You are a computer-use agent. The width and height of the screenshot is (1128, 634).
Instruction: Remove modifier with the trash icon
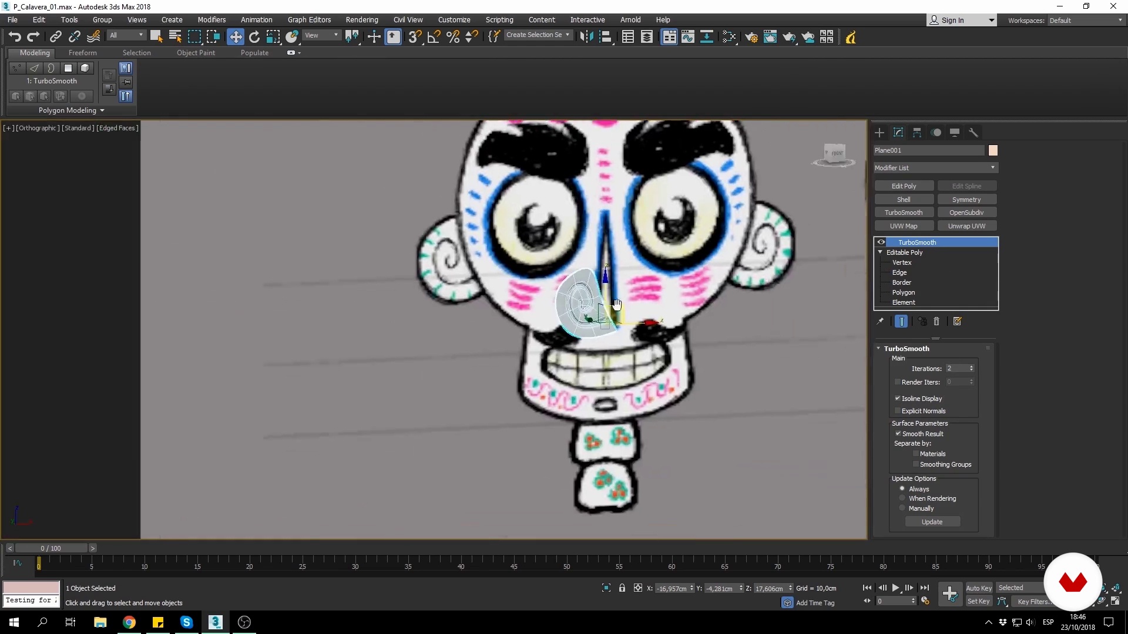click(x=936, y=321)
